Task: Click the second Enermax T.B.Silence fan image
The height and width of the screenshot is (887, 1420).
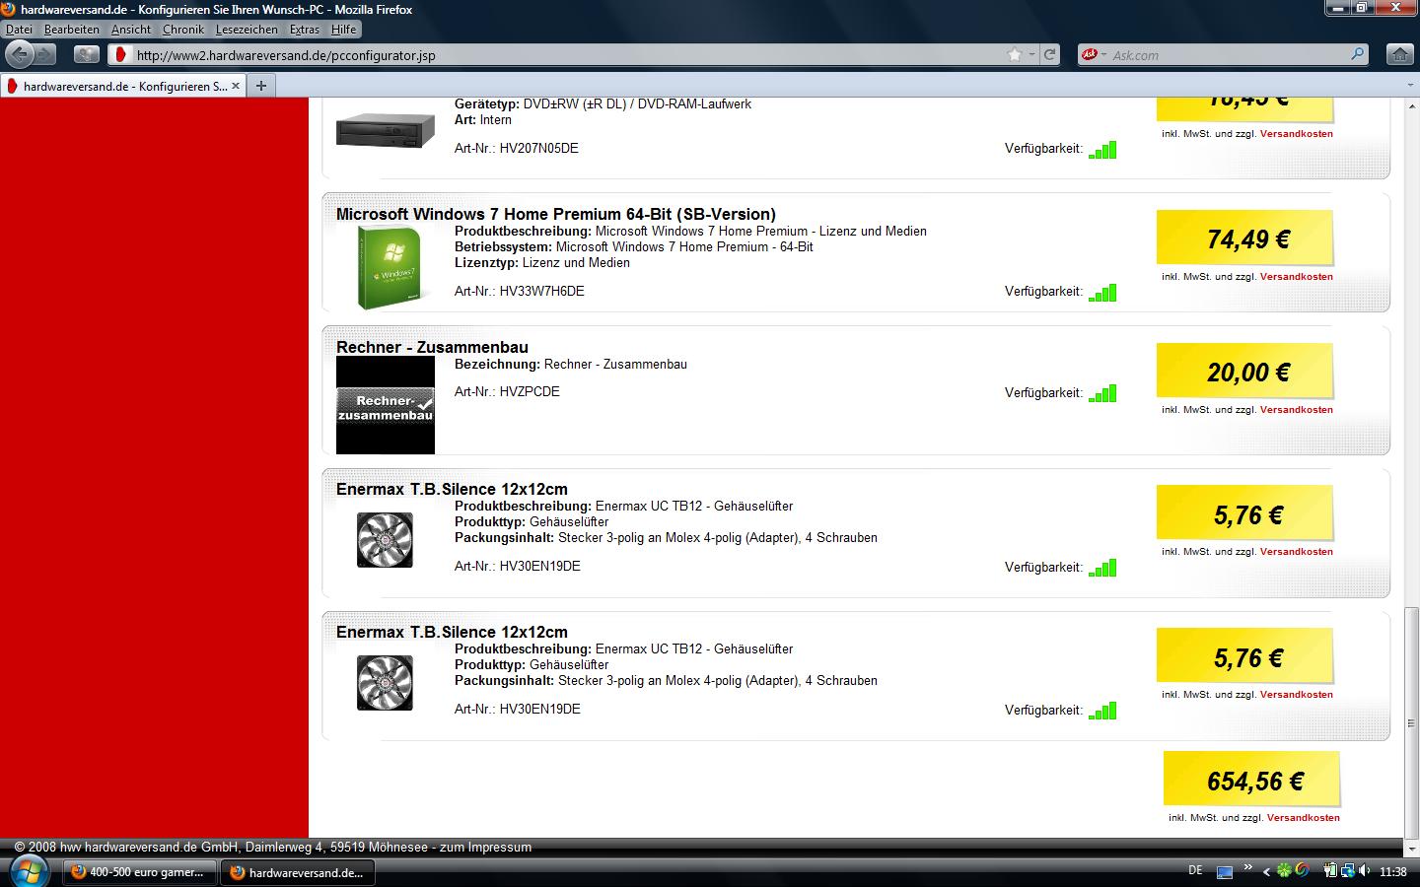Action: pyautogui.click(x=385, y=683)
